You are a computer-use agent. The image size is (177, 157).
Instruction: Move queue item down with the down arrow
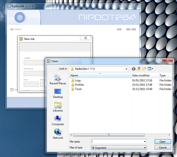pyautogui.click(x=134, y=29)
